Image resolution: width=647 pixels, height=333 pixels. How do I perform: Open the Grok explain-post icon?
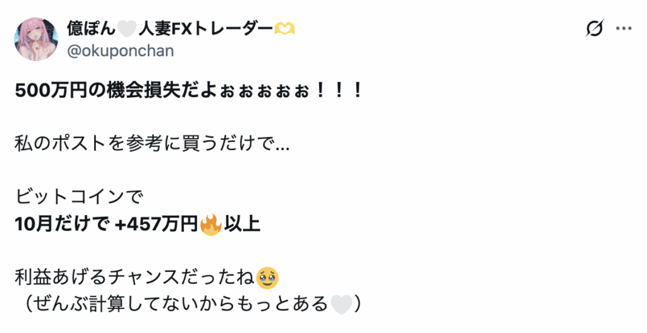(x=595, y=28)
